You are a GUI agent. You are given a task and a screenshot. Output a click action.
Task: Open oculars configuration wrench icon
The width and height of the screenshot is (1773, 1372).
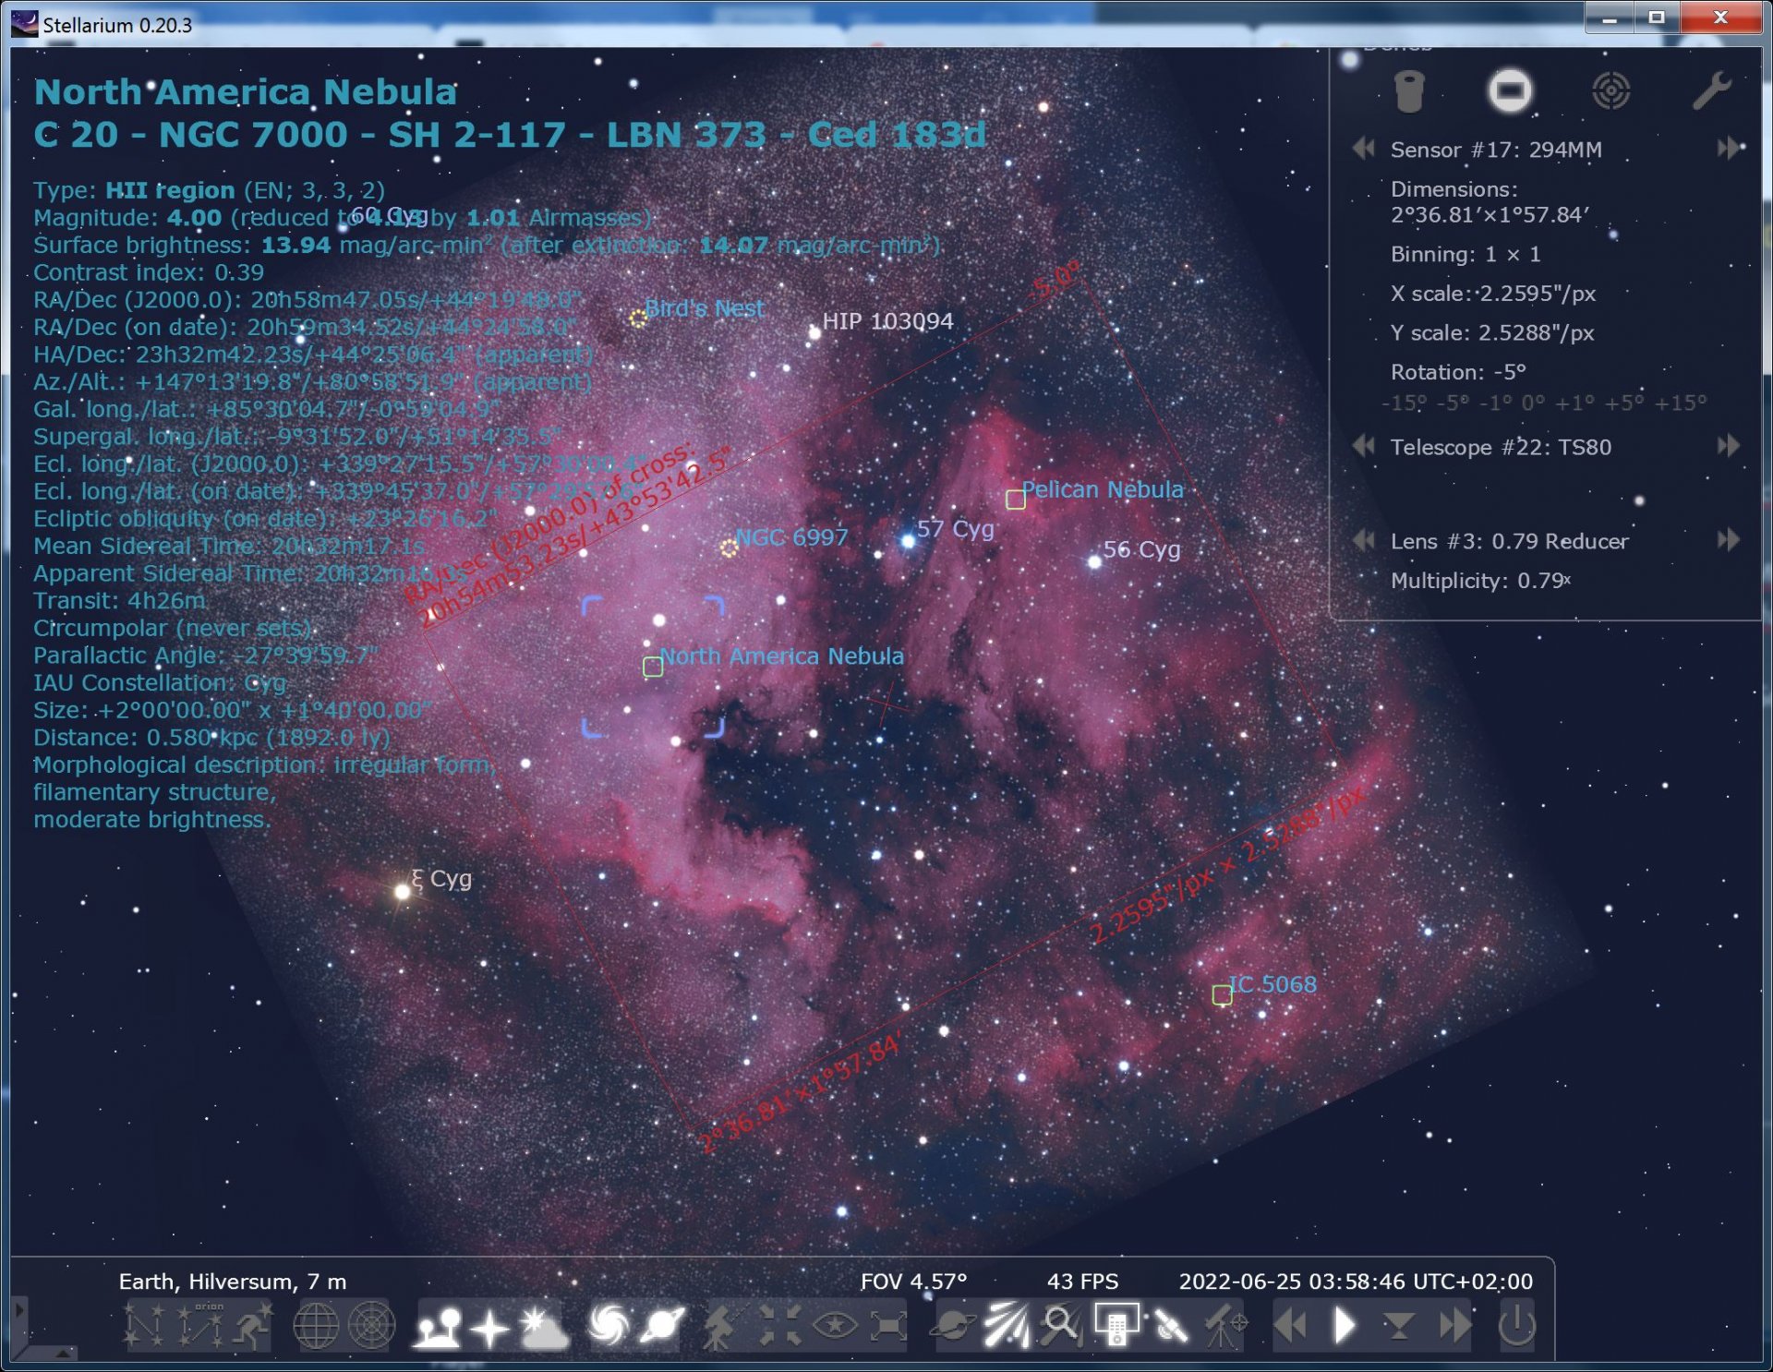click(1711, 90)
